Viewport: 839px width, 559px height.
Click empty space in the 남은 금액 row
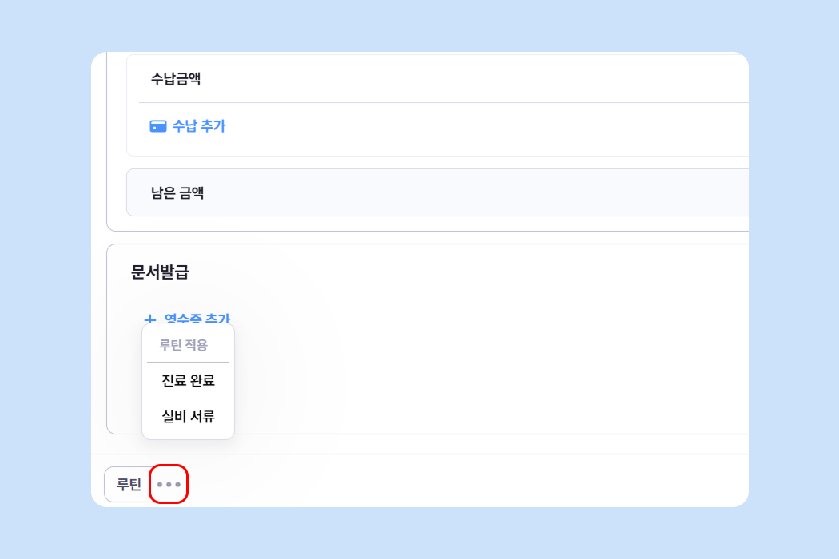479,192
